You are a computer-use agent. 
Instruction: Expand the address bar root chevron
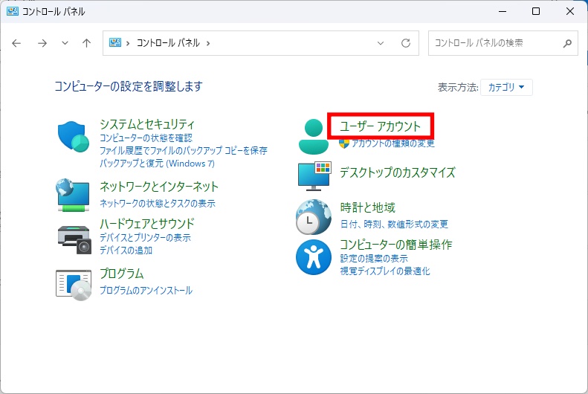point(128,43)
